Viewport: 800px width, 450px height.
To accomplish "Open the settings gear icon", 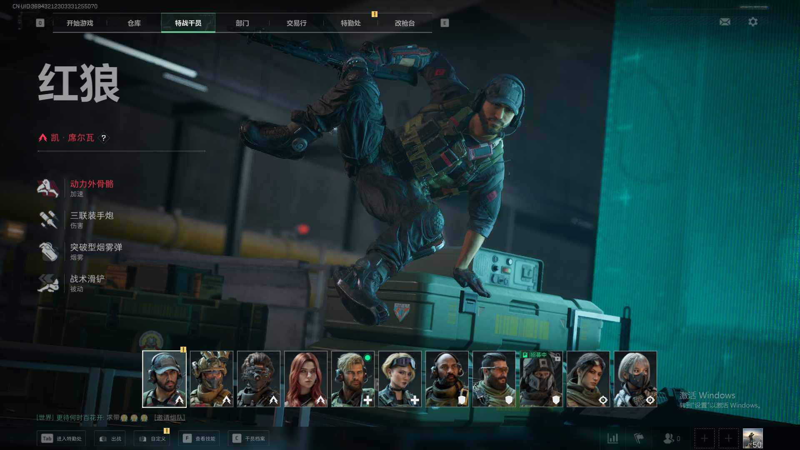I will tap(753, 22).
